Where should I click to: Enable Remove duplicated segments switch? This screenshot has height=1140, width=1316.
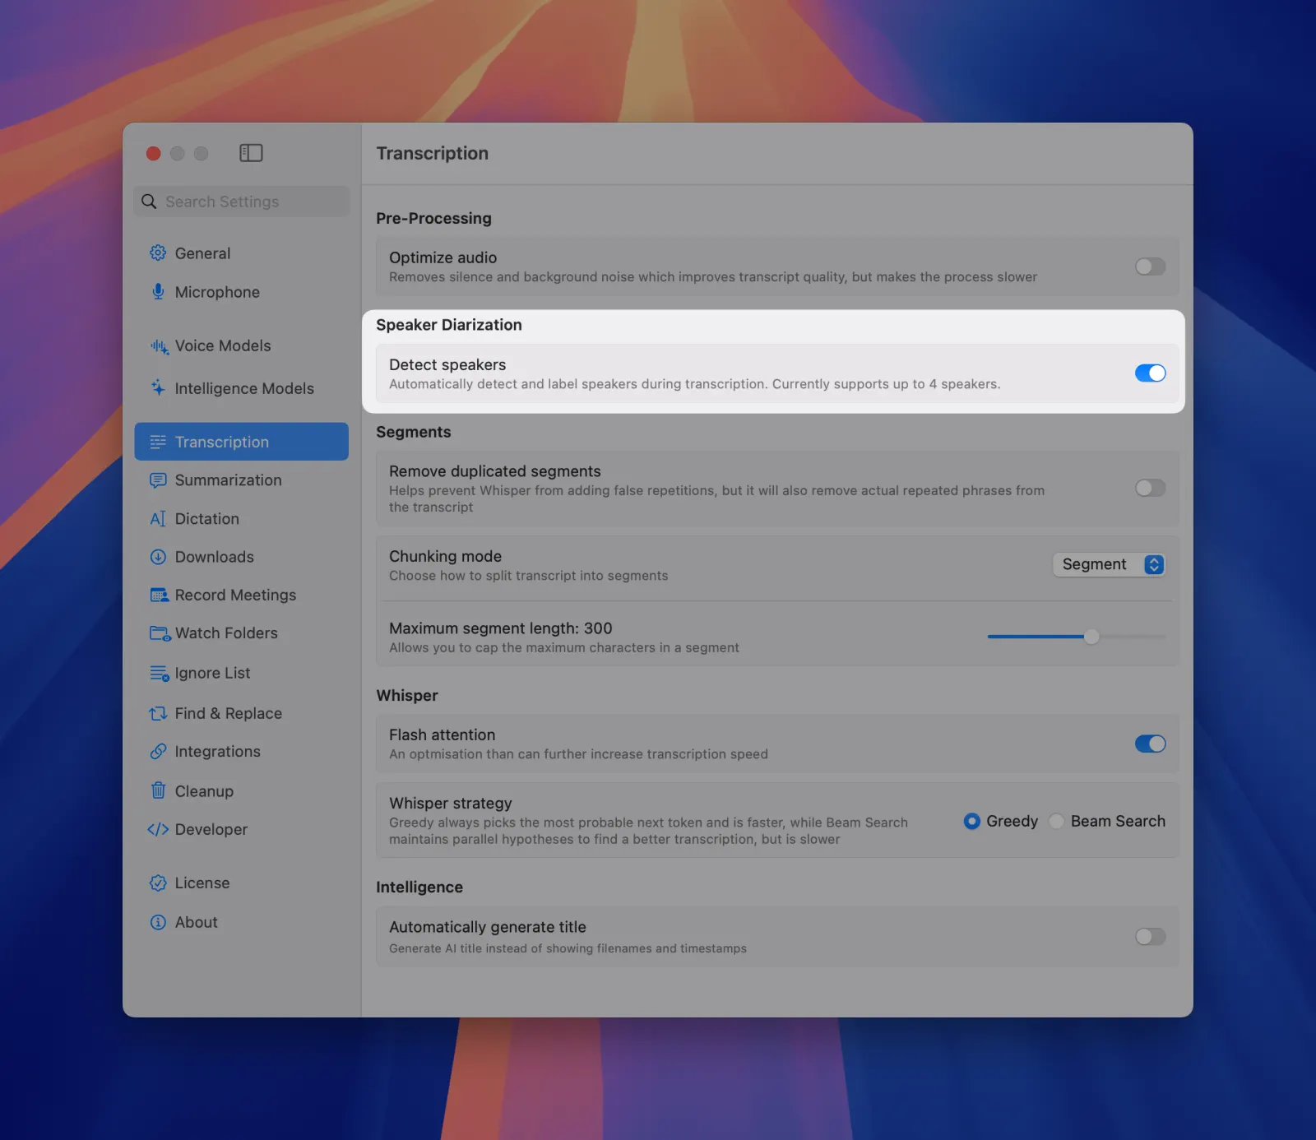[1150, 489]
